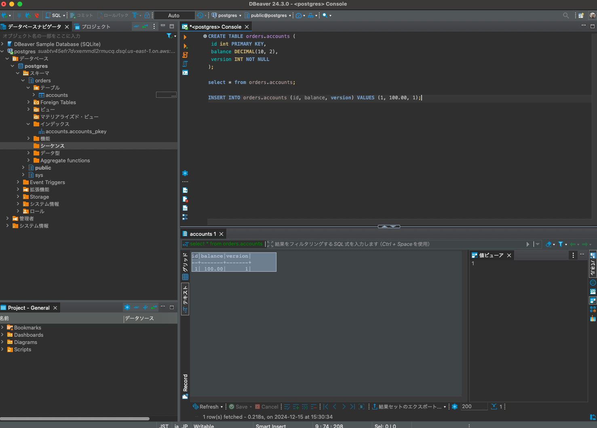Open the transaction log clock icon
The height and width of the screenshot is (428, 597).
point(200,15)
